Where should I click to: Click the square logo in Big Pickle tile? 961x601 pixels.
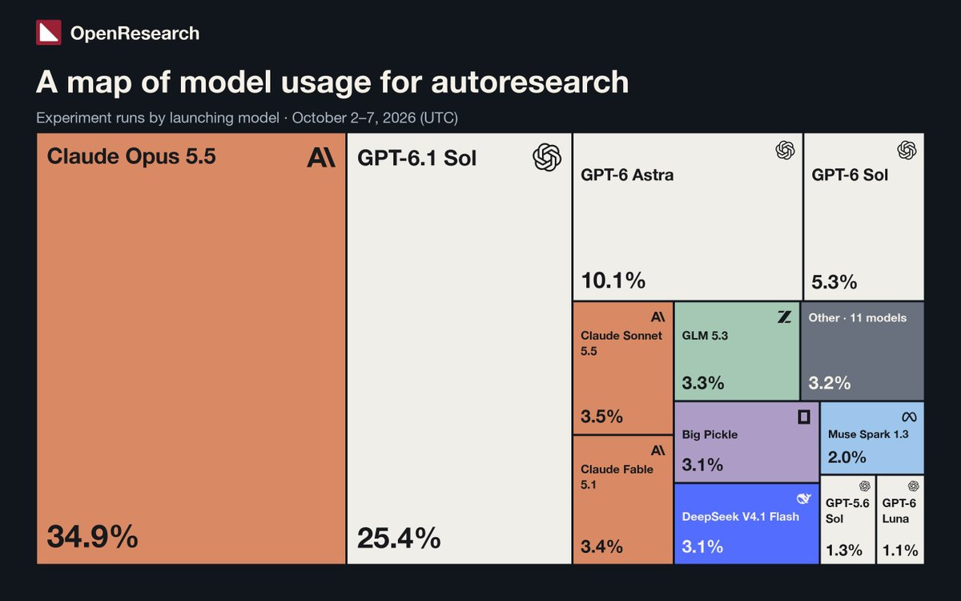[x=804, y=417]
